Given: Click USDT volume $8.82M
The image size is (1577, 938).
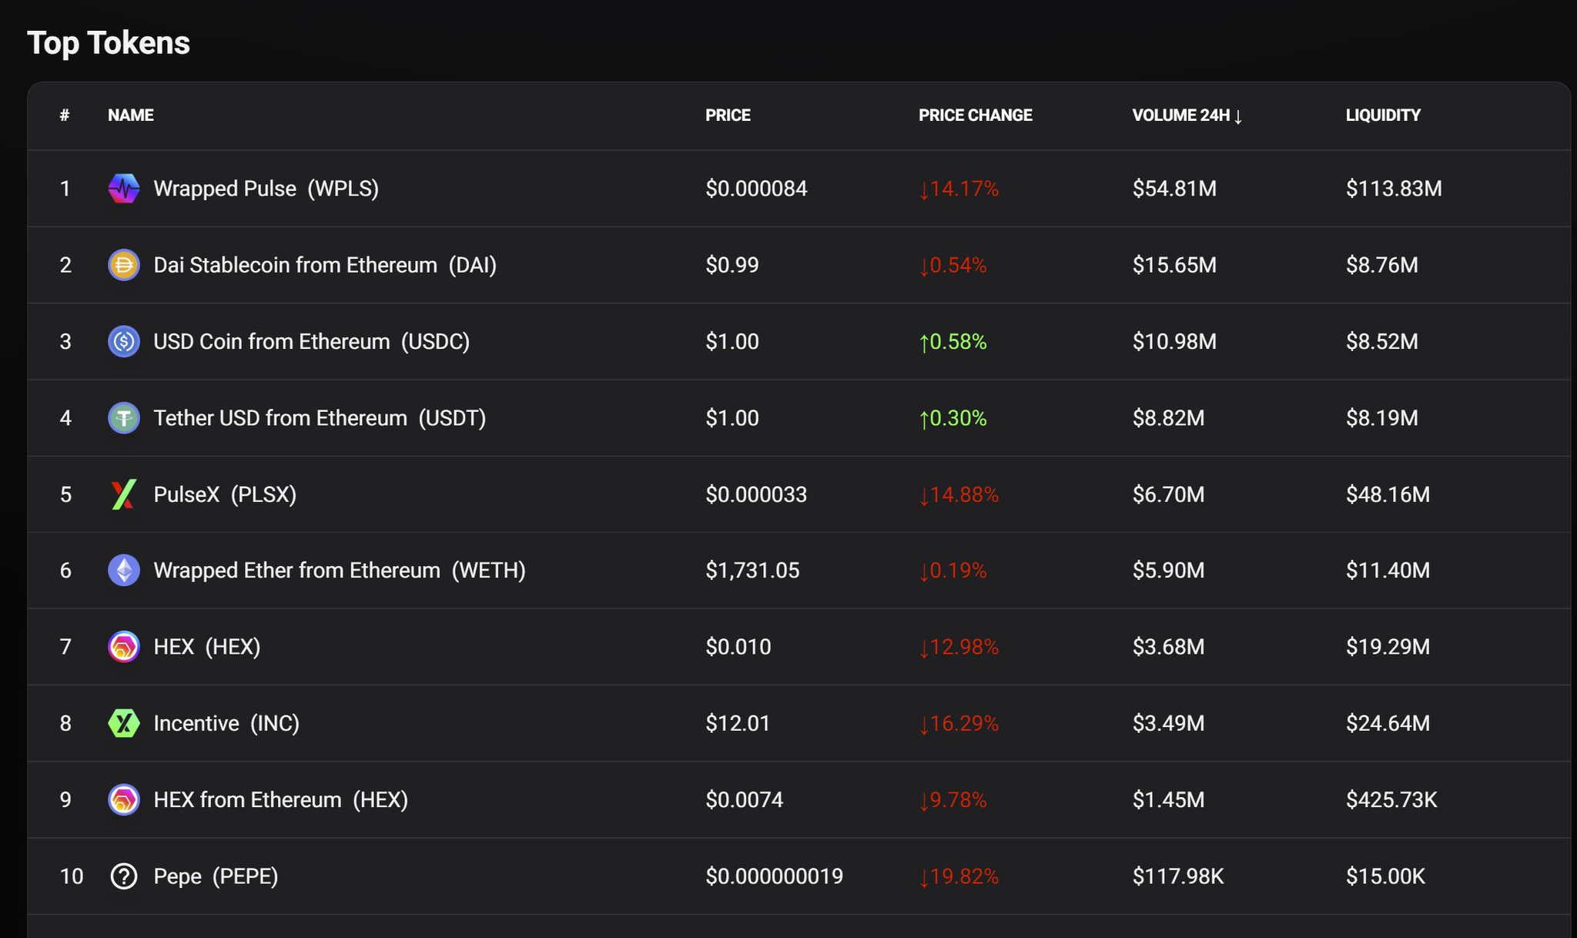Looking at the screenshot, I should pos(1168,417).
